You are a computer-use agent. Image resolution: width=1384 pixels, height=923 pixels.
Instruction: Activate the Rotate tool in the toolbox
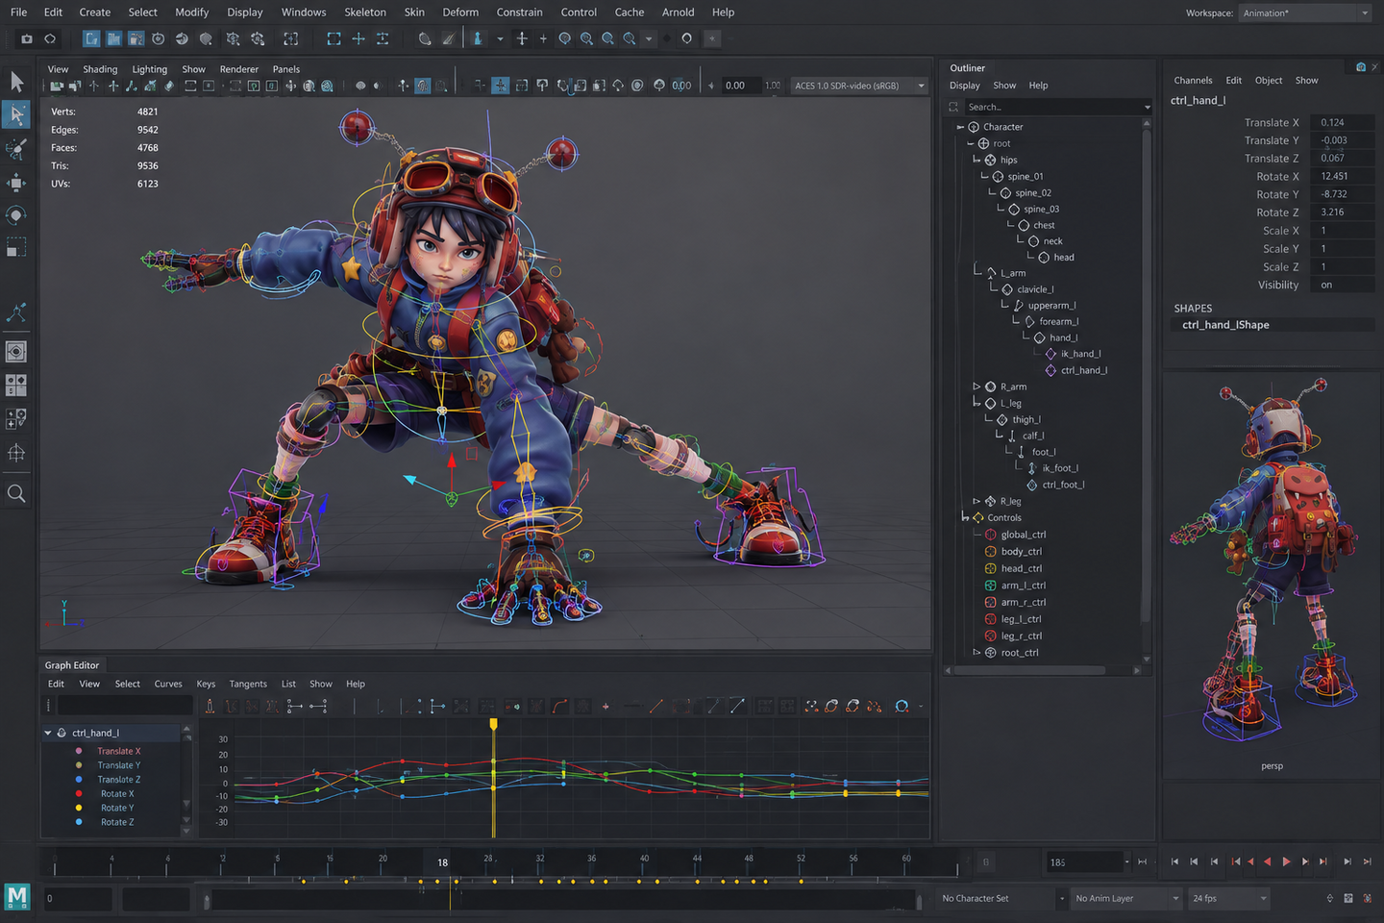tap(16, 215)
